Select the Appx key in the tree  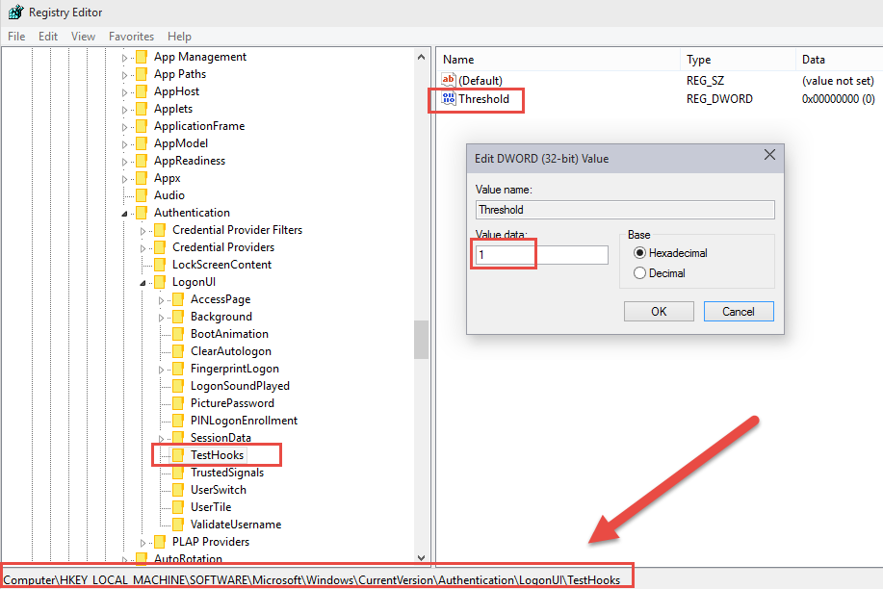tap(168, 178)
